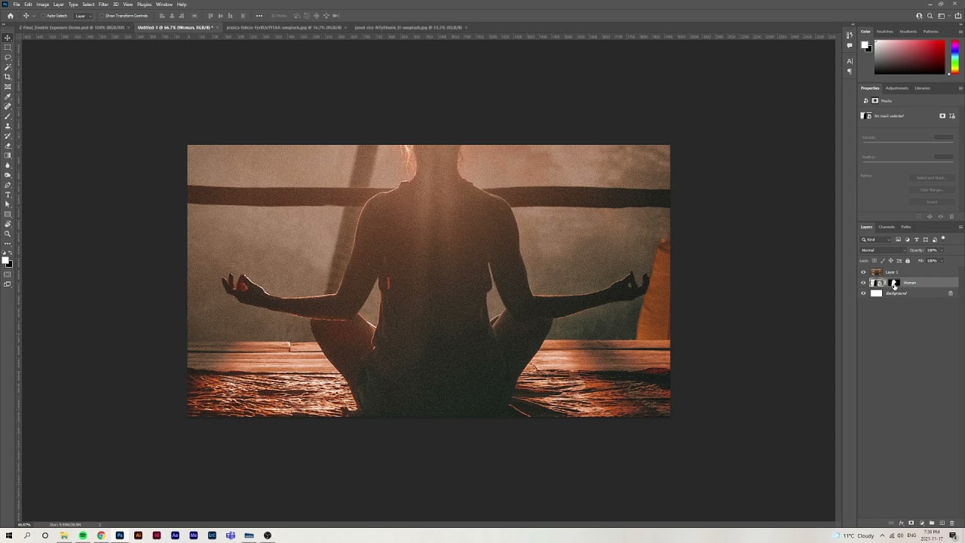Select the Magic Wand tool
Image resolution: width=965 pixels, height=543 pixels.
[x=8, y=66]
